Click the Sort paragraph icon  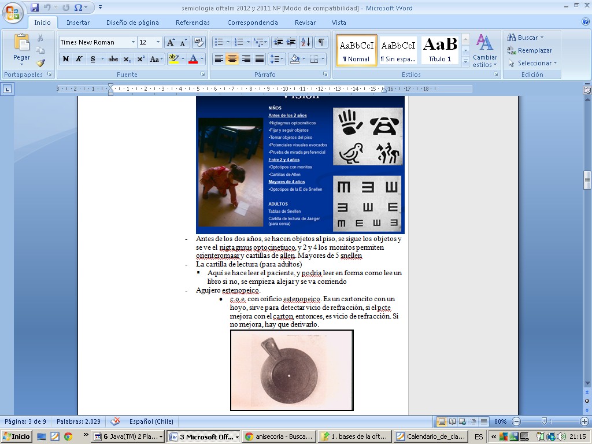coord(306,42)
